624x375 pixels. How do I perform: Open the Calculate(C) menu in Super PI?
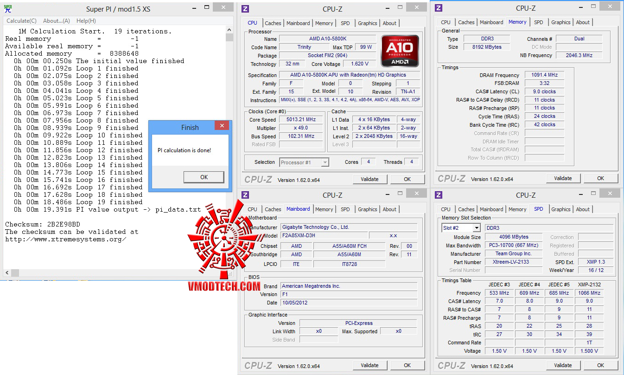coord(21,21)
